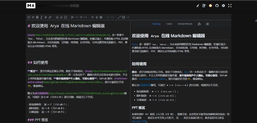Click the Arya link in the 微注 preview paragraph
Image resolution: width=257 pixels, height=123 pixels.
pyautogui.click(x=187, y=72)
